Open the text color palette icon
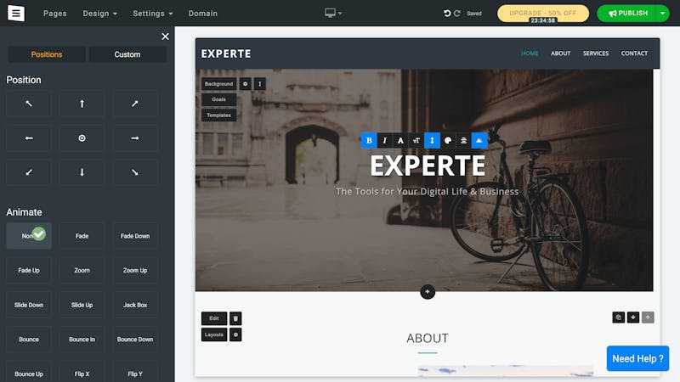This screenshot has height=382, width=680. click(x=448, y=140)
